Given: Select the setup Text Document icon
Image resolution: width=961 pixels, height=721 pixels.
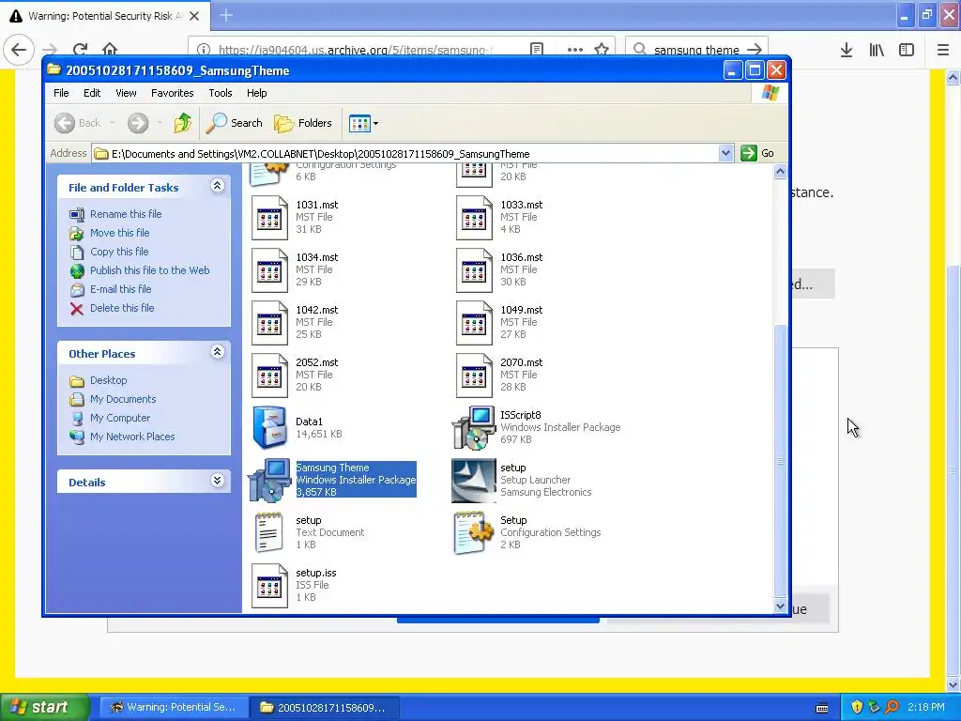Looking at the screenshot, I should click(x=269, y=532).
